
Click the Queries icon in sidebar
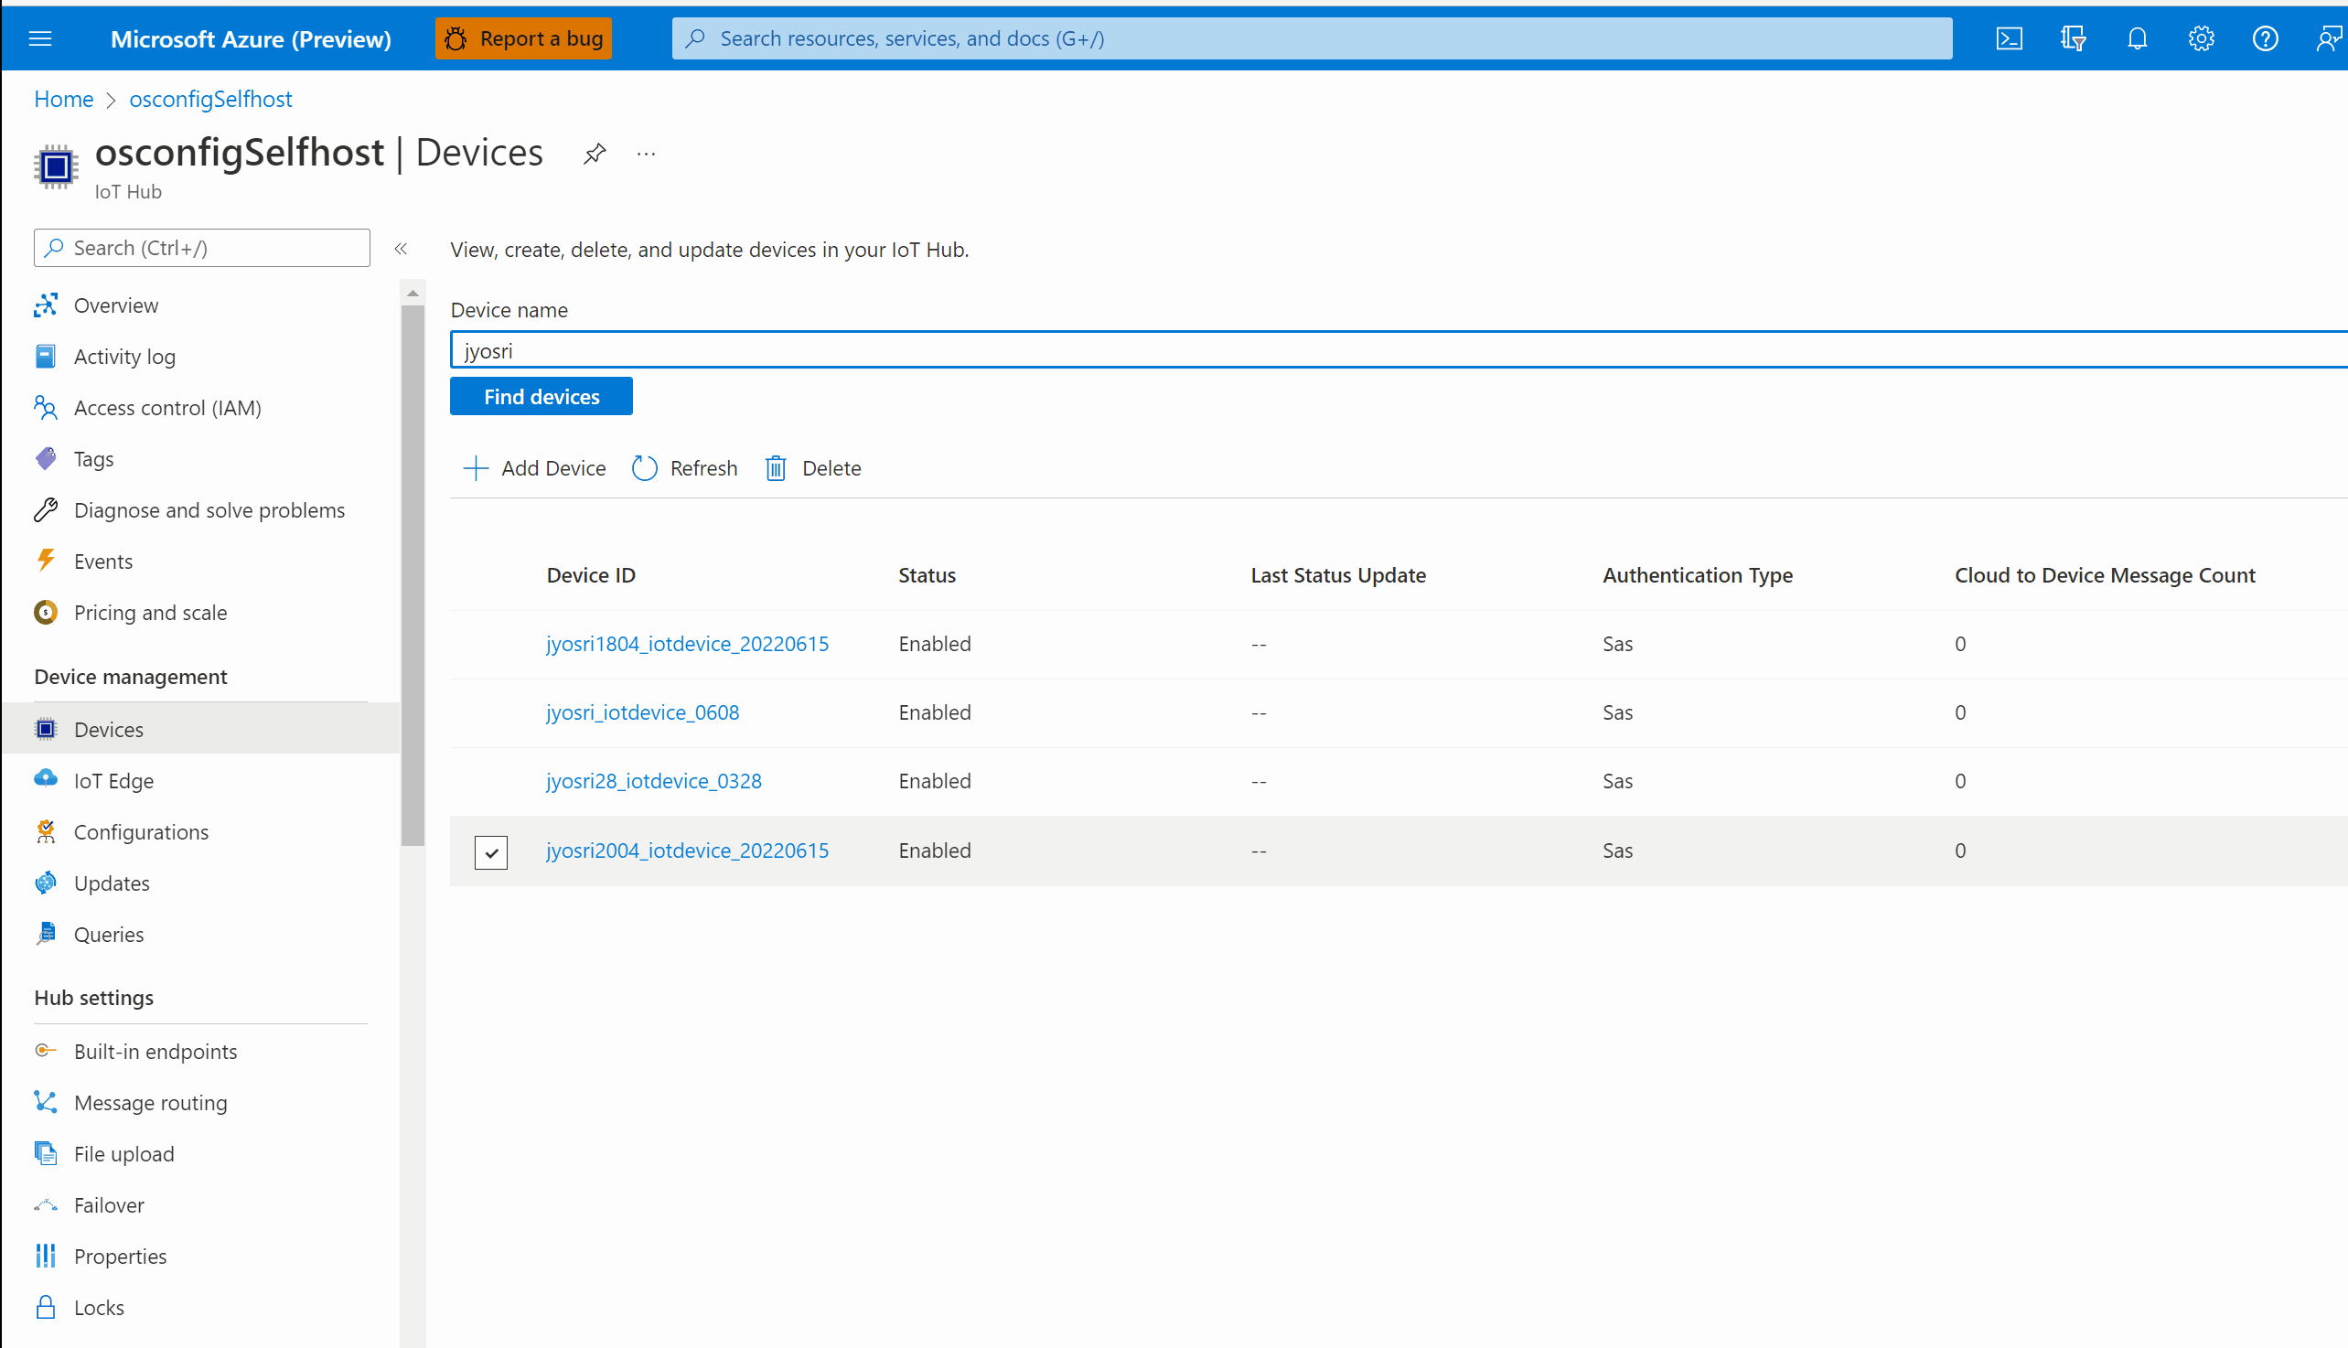(x=45, y=934)
